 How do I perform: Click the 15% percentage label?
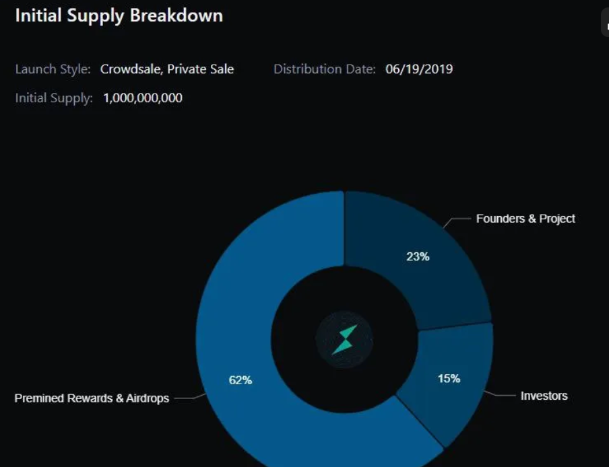tap(449, 379)
